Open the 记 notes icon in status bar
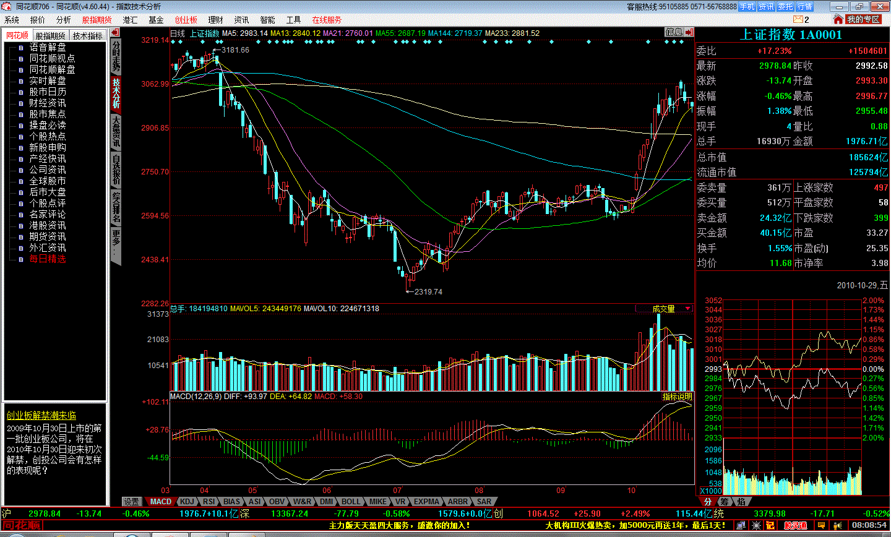The image size is (891, 537). [x=770, y=525]
